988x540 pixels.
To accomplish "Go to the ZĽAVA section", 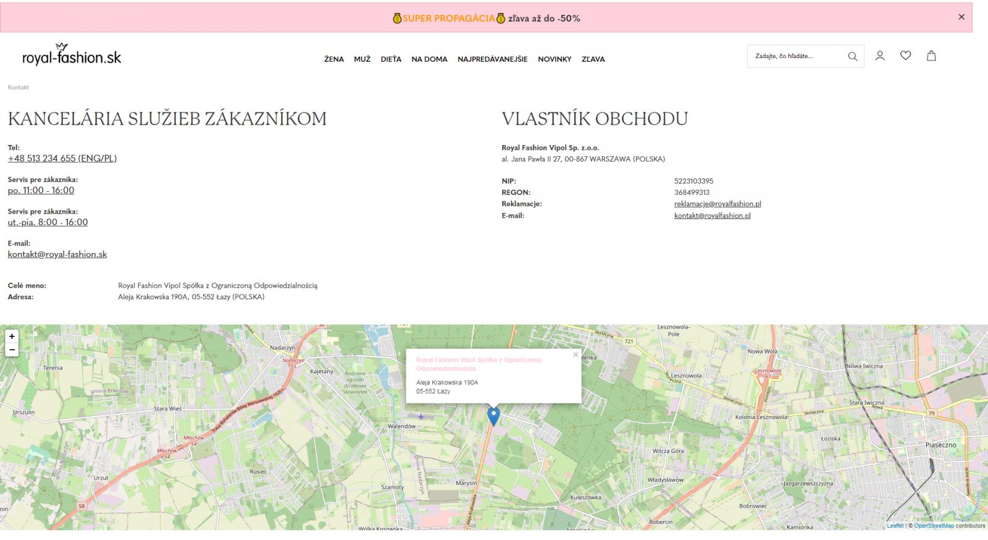I will (593, 59).
